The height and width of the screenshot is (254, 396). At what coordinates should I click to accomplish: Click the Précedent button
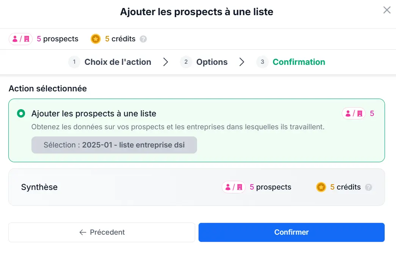[x=101, y=232]
